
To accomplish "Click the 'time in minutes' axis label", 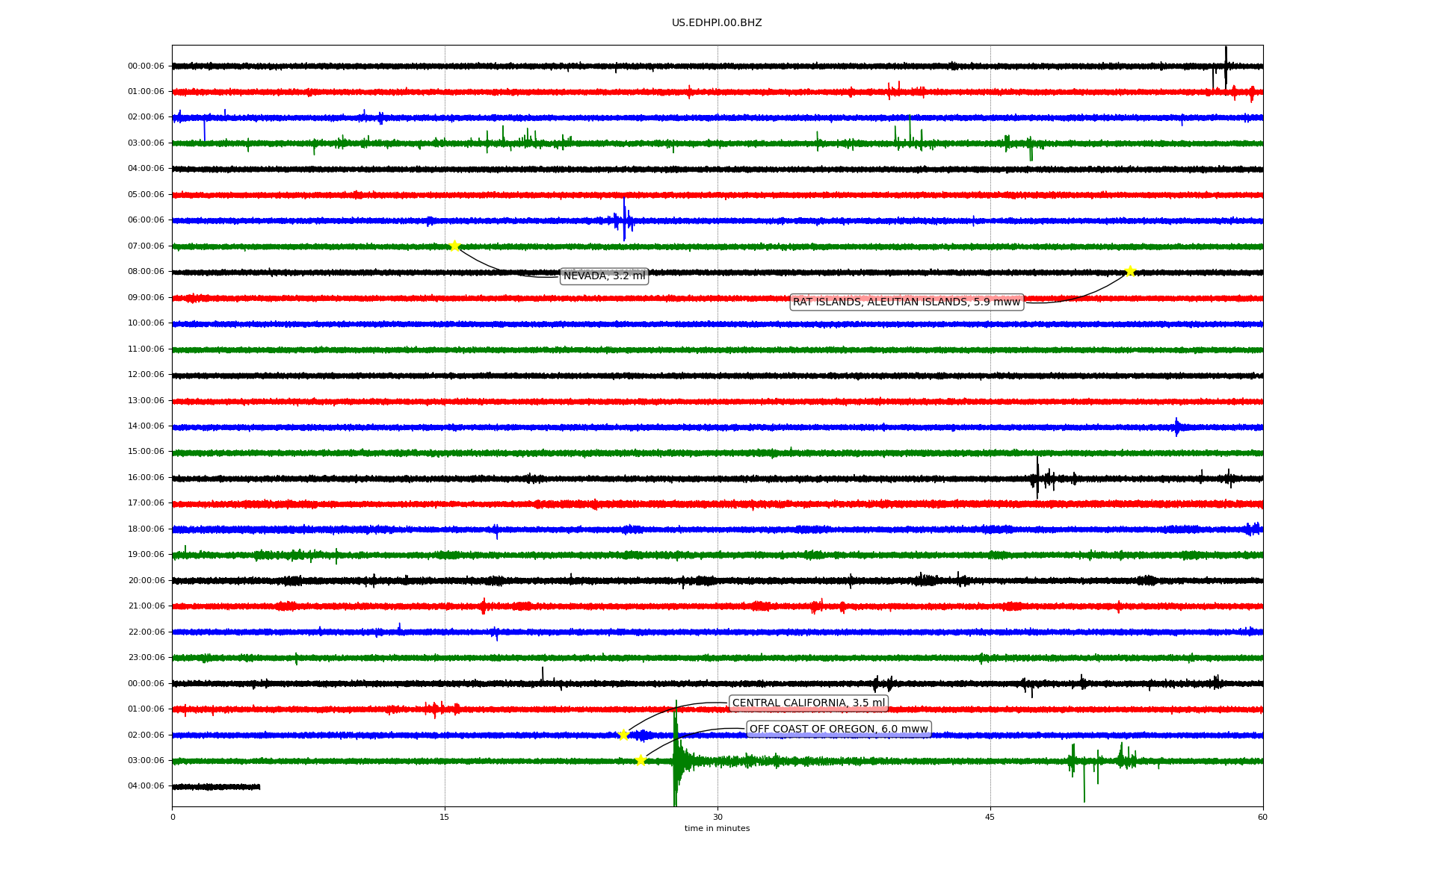I will [x=716, y=829].
